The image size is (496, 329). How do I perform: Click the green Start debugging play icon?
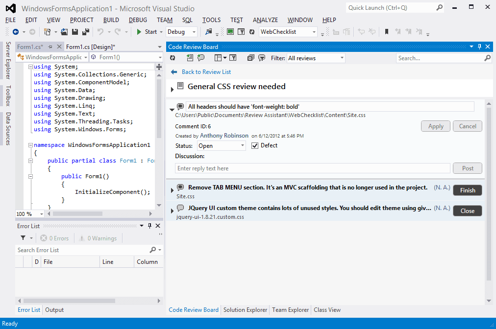coord(139,32)
